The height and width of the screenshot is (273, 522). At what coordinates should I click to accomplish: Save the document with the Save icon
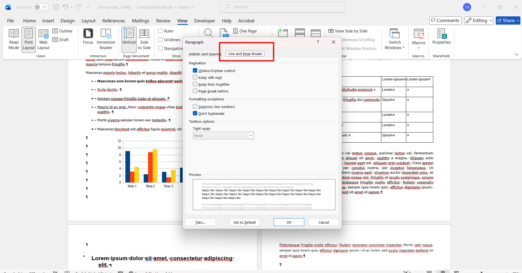56,7
